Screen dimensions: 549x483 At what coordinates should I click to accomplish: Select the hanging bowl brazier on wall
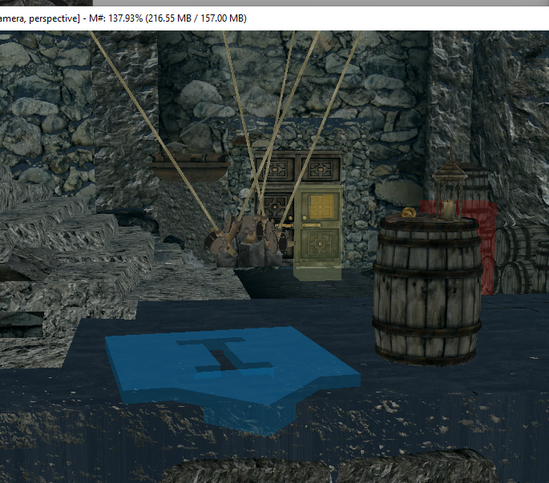coord(190,167)
